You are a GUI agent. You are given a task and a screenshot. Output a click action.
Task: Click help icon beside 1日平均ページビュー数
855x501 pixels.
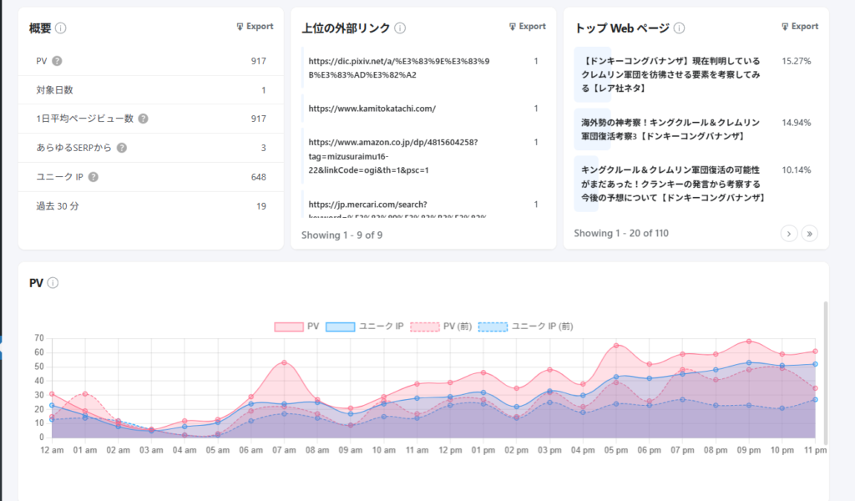click(x=143, y=119)
